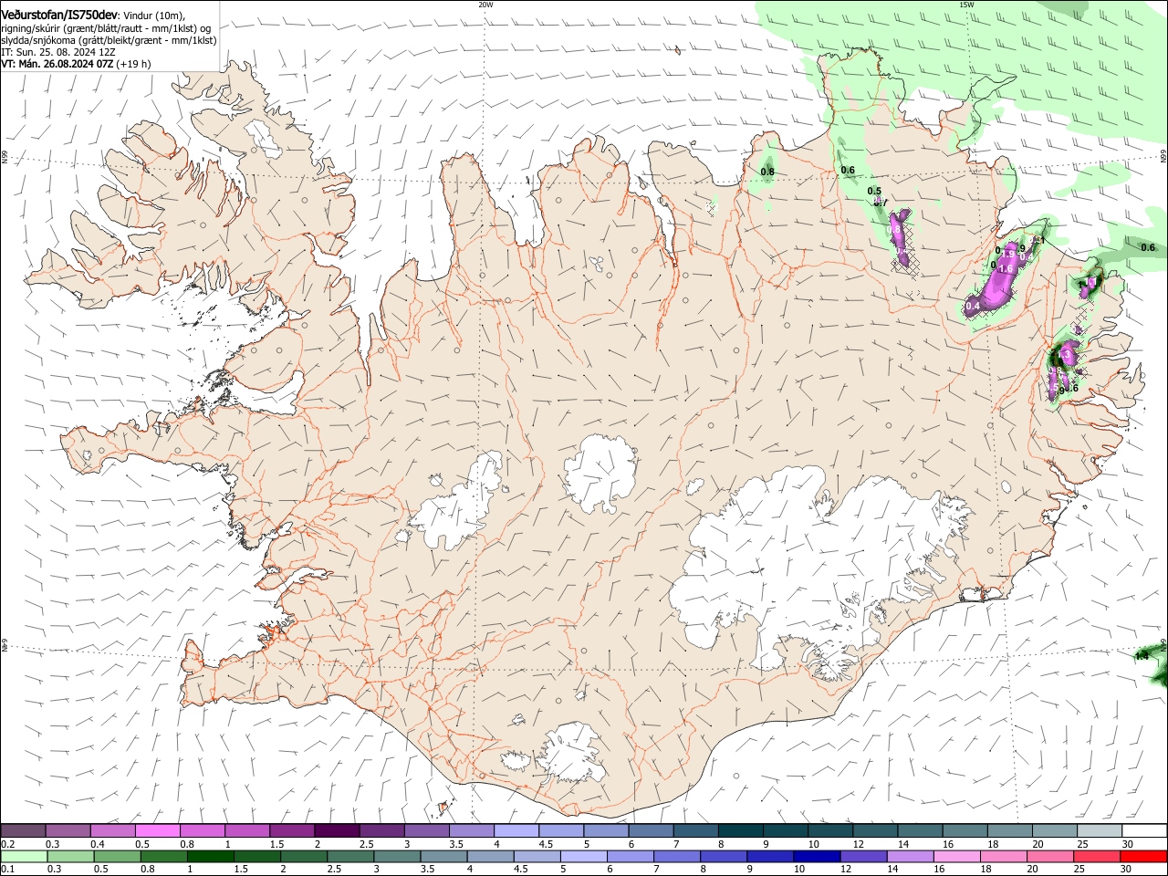
Task: Click the rigning/skúrir legend description line
Action: [x=105, y=28]
